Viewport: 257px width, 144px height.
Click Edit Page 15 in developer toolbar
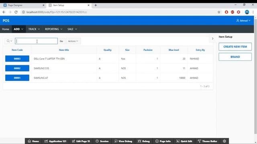click(x=81, y=141)
